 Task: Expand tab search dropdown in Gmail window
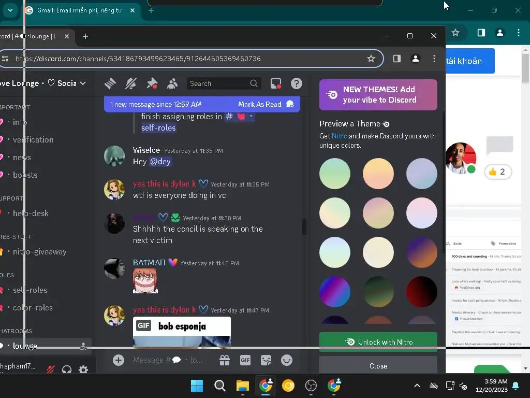point(10,10)
